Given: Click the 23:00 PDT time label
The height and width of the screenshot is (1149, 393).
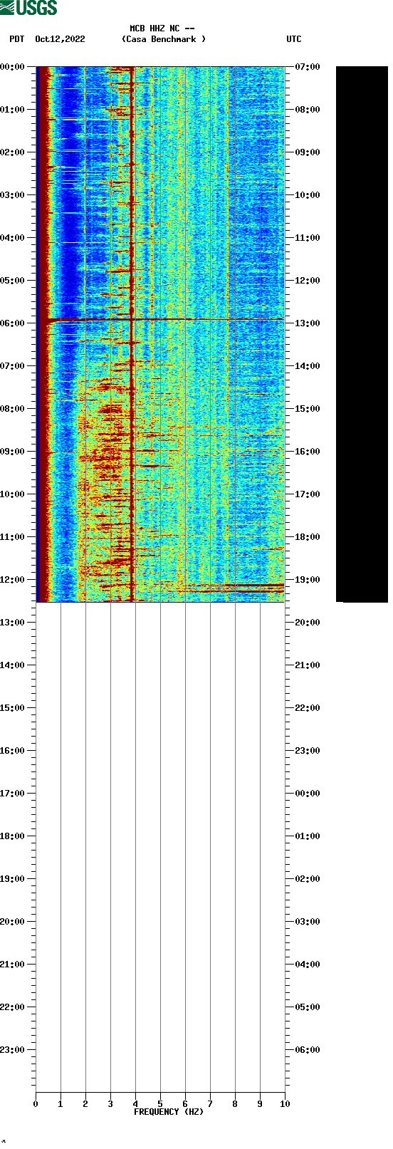Looking at the screenshot, I should [x=12, y=1050].
